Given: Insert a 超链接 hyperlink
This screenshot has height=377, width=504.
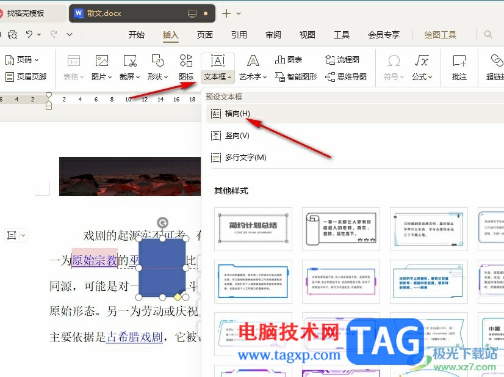Looking at the screenshot, I should [x=495, y=68].
